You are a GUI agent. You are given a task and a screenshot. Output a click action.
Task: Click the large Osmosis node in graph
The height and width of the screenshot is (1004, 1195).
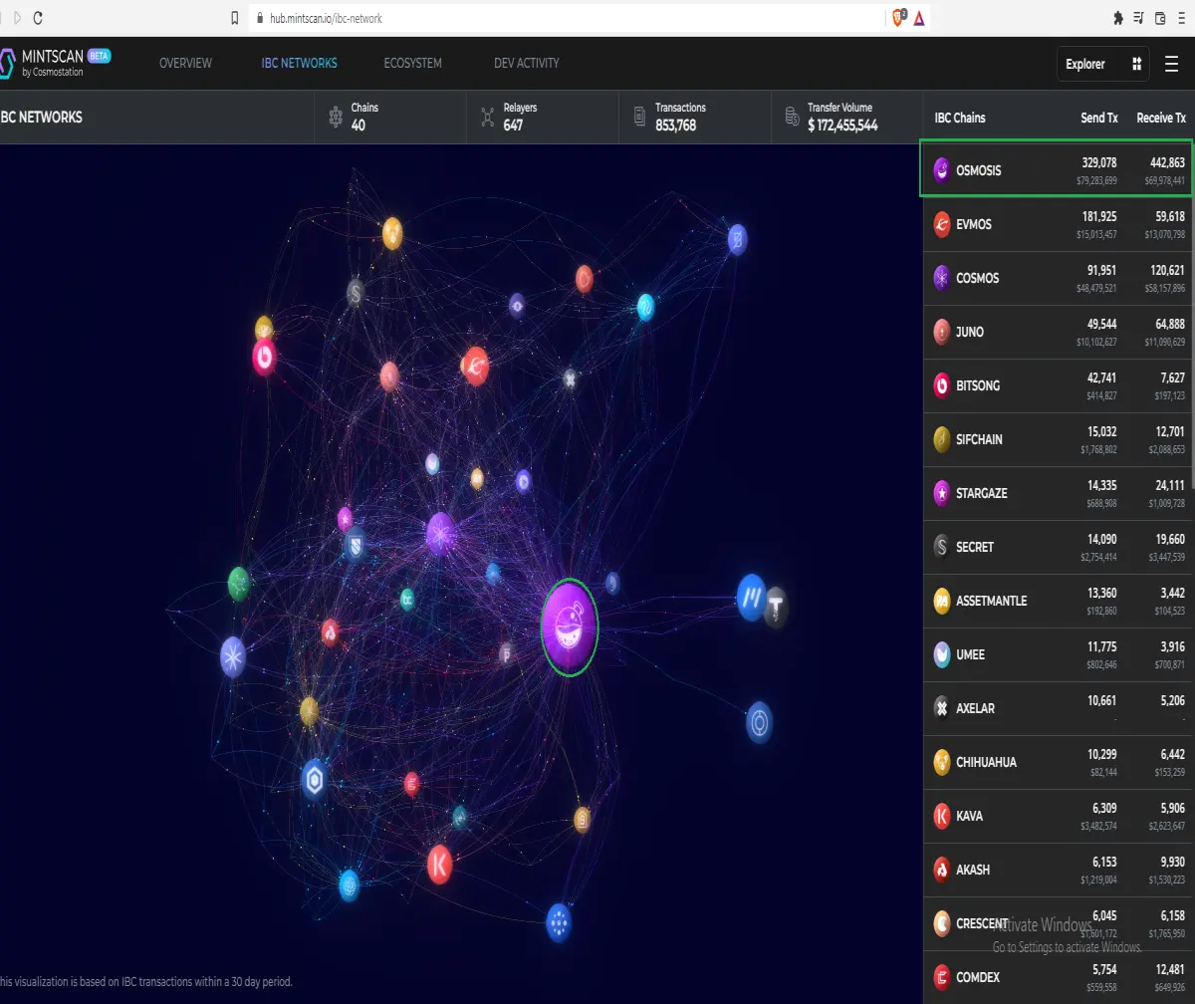pos(570,627)
